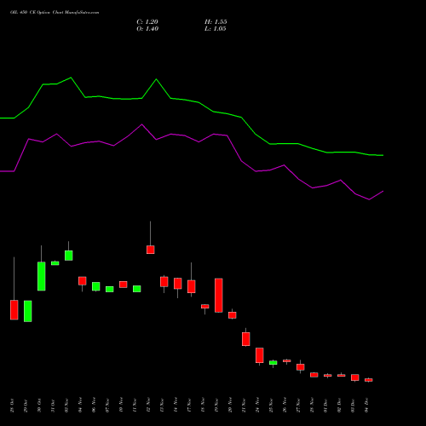
Task: Click the "24 Nov" date axis label
Action: pos(257,405)
